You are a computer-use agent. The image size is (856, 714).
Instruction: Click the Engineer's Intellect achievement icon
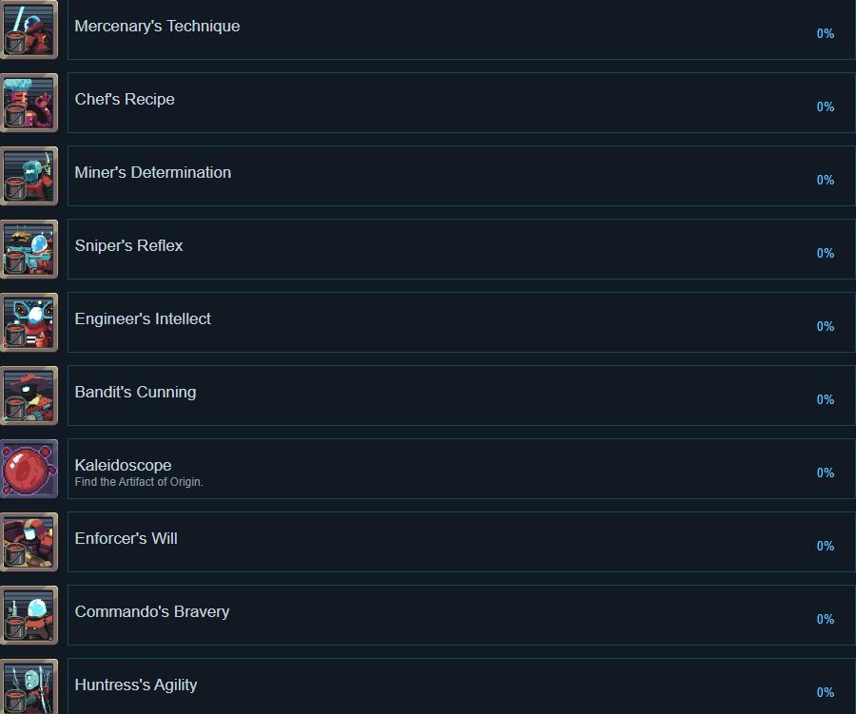pos(29,322)
